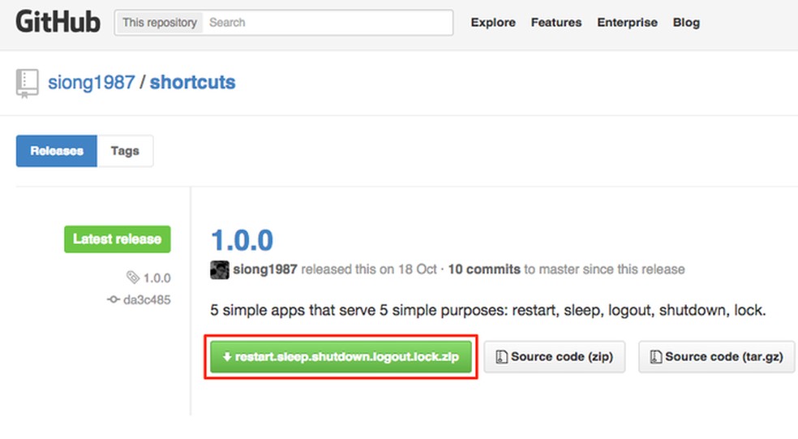
Task: Switch to the Tags tab
Action: (125, 151)
